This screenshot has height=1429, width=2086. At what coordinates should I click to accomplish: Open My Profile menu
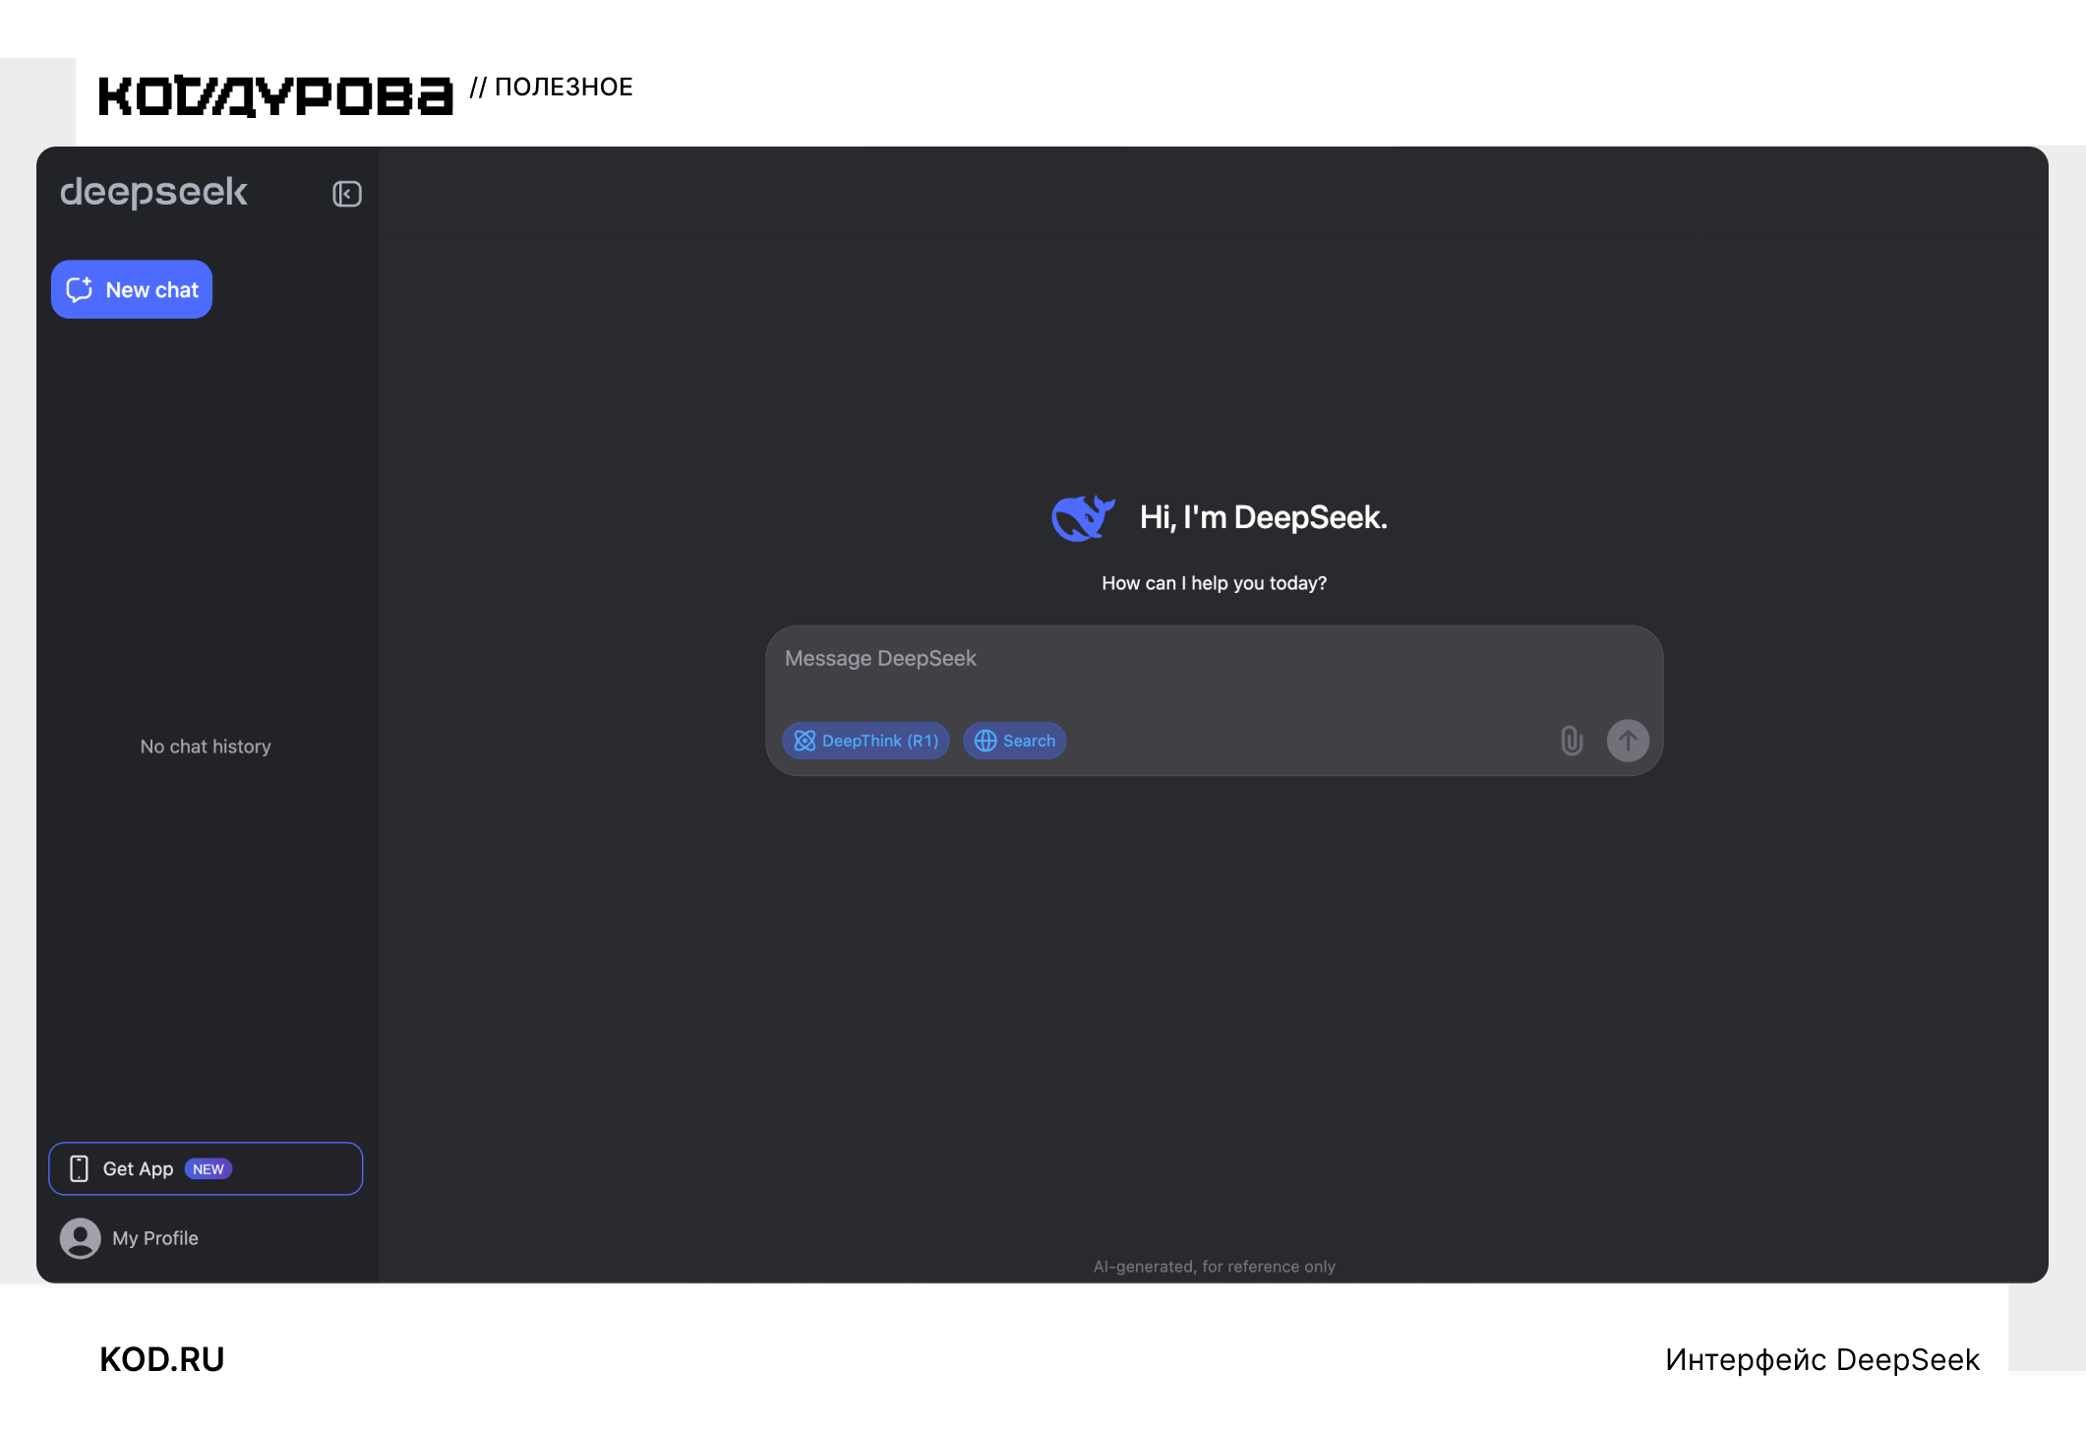pos(129,1238)
